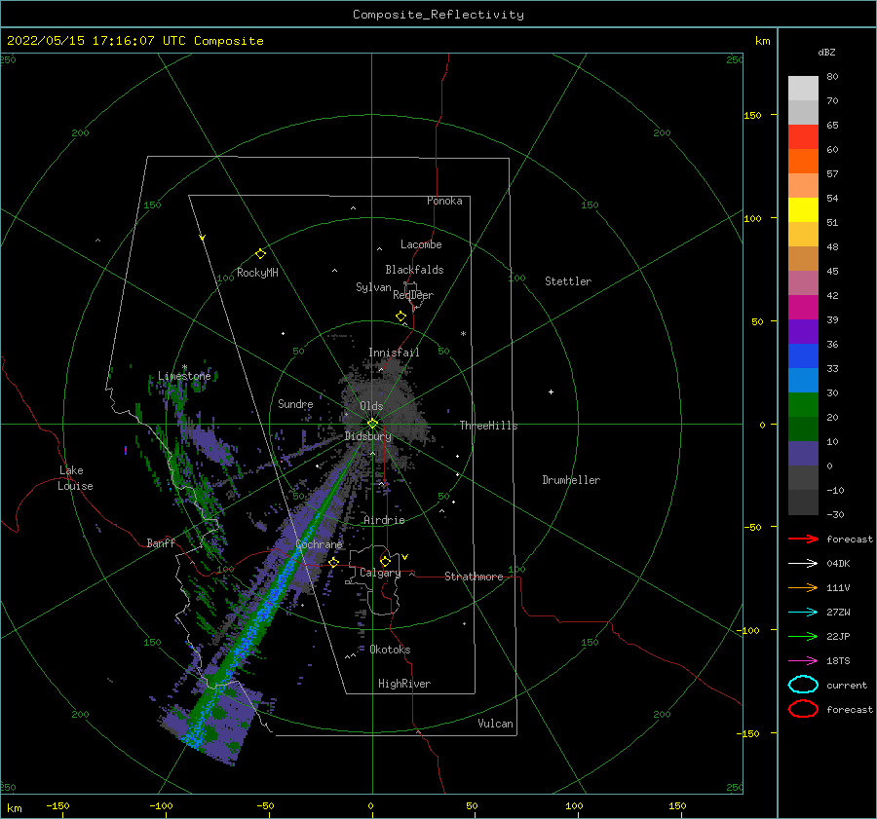877x819 pixels.
Task: Click the Banff town label
Action: pyautogui.click(x=161, y=542)
